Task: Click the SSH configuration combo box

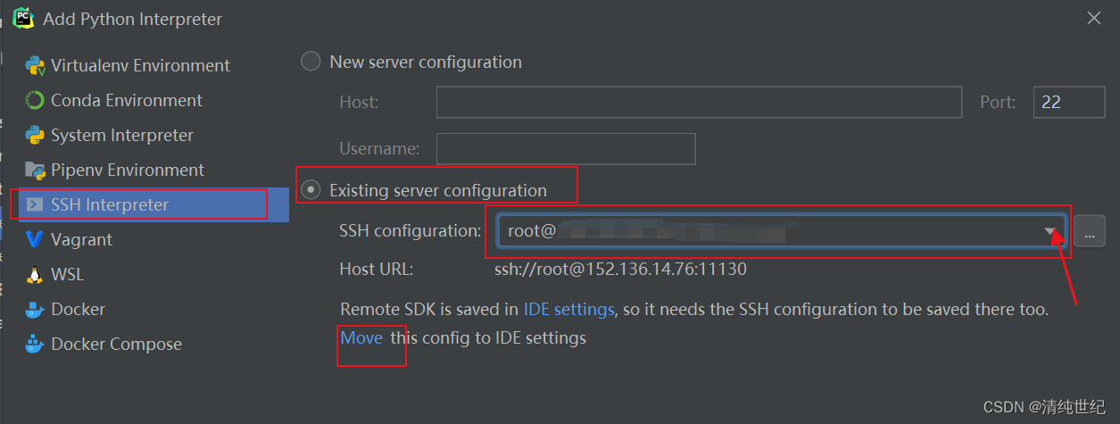Action: point(780,231)
